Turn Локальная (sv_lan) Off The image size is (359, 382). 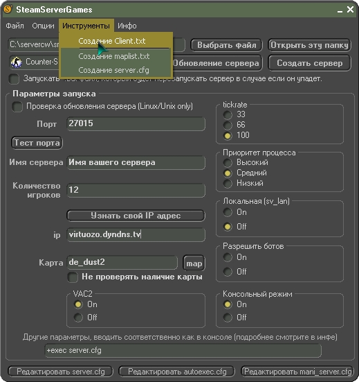228,227
